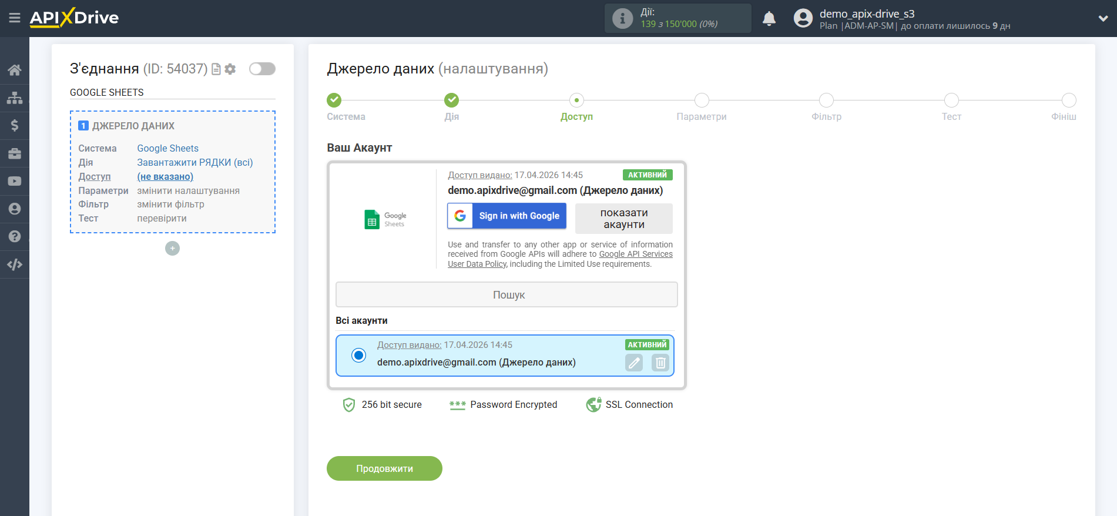Click the Password Encrypted asterisks icon
This screenshot has width=1117, height=516.
pyautogui.click(x=457, y=405)
